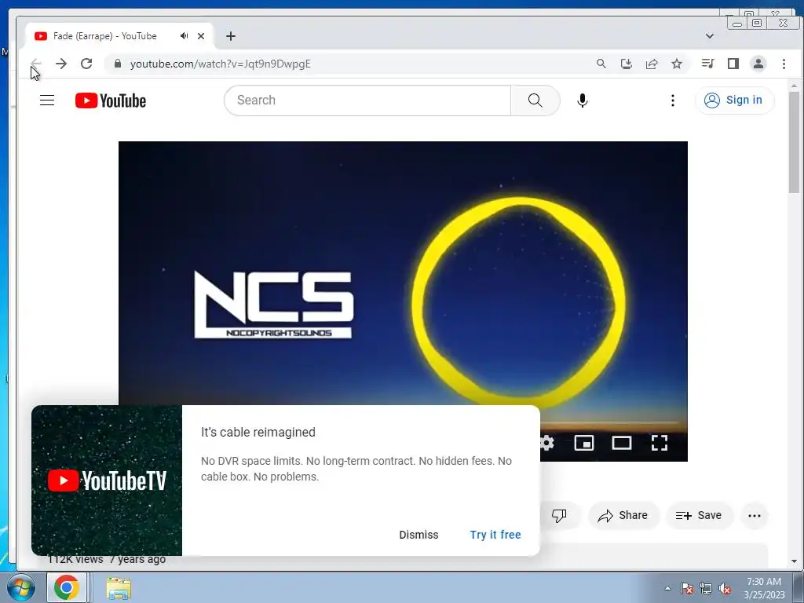Screen dimensions: 804x603
Task: Open Chrome zoom magnifier in address bar
Action: tap(601, 64)
